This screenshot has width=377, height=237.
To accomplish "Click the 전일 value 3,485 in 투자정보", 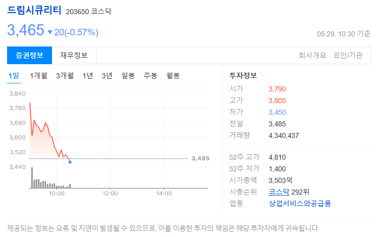I will point(277,124).
